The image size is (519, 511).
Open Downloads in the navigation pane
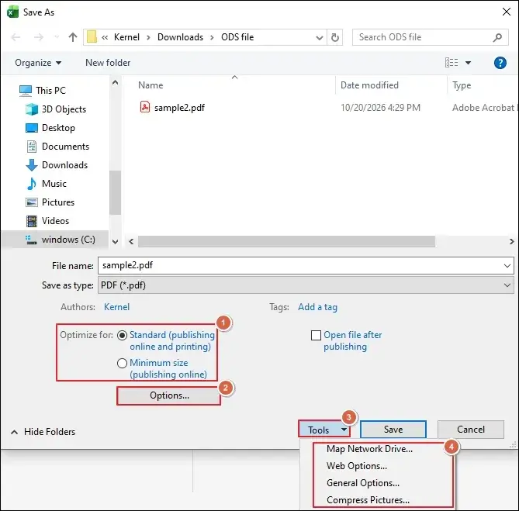tap(64, 164)
